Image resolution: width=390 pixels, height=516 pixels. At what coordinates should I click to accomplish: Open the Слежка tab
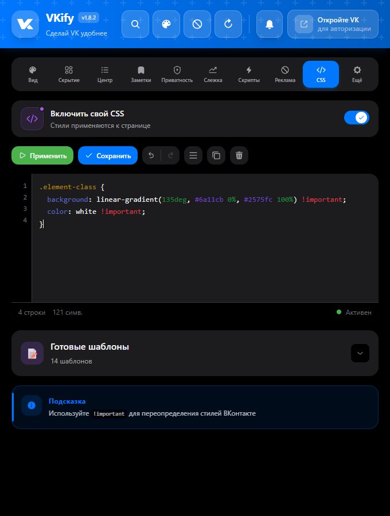pos(213,75)
